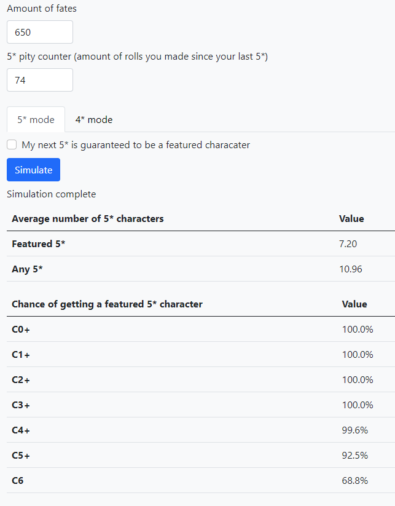Run the simulation with Simulate button
This screenshot has width=395, height=506.
(x=34, y=170)
